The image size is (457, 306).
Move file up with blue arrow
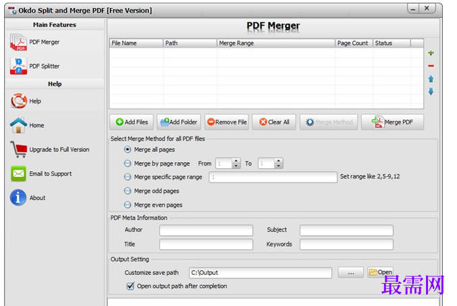click(431, 79)
